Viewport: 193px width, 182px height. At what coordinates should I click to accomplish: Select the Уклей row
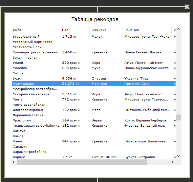coord(94,63)
